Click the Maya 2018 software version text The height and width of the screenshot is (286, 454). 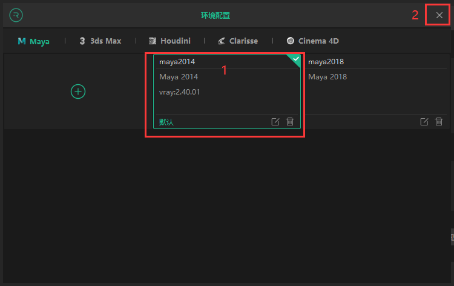(x=327, y=77)
